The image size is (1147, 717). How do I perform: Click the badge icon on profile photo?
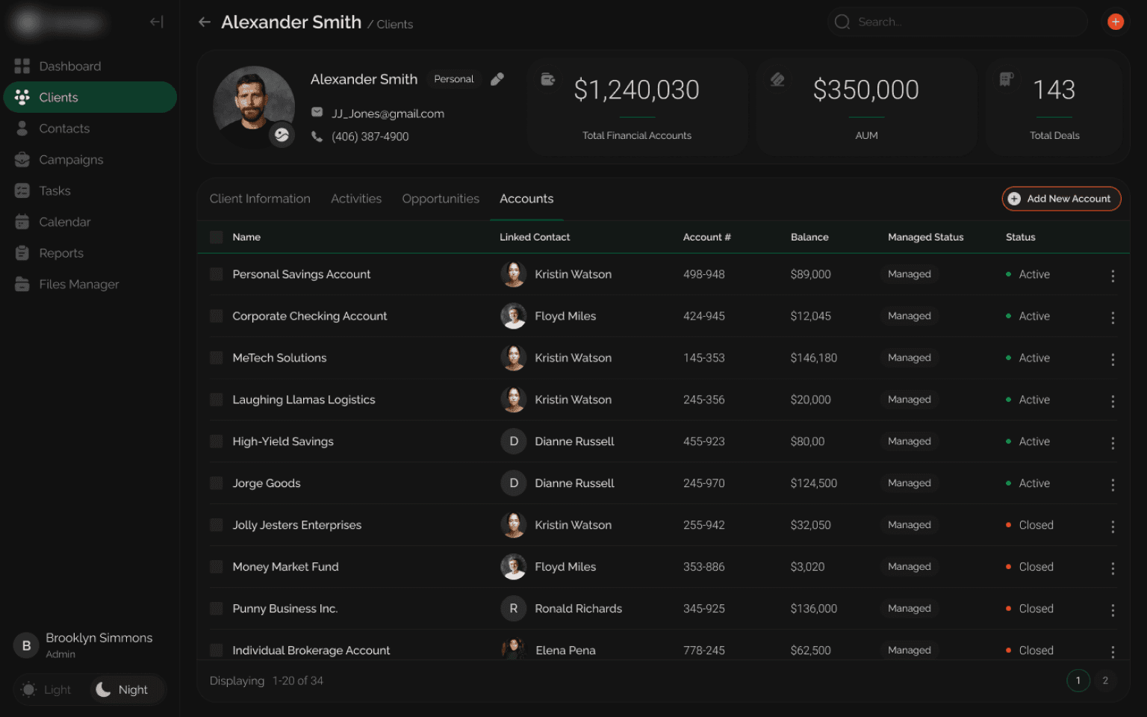[x=282, y=135]
